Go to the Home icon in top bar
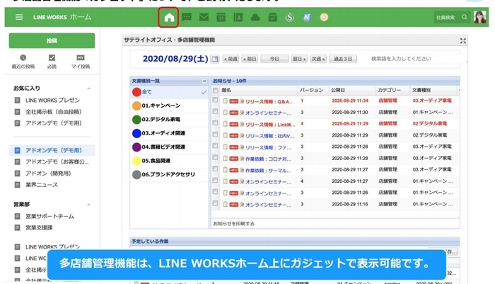Image resolution: width=495 pixels, height=284 pixels. 169,18
